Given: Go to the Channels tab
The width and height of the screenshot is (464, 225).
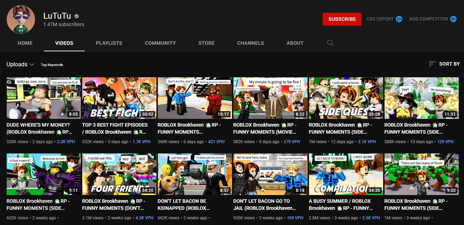Looking at the screenshot, I should click(250, 43).
